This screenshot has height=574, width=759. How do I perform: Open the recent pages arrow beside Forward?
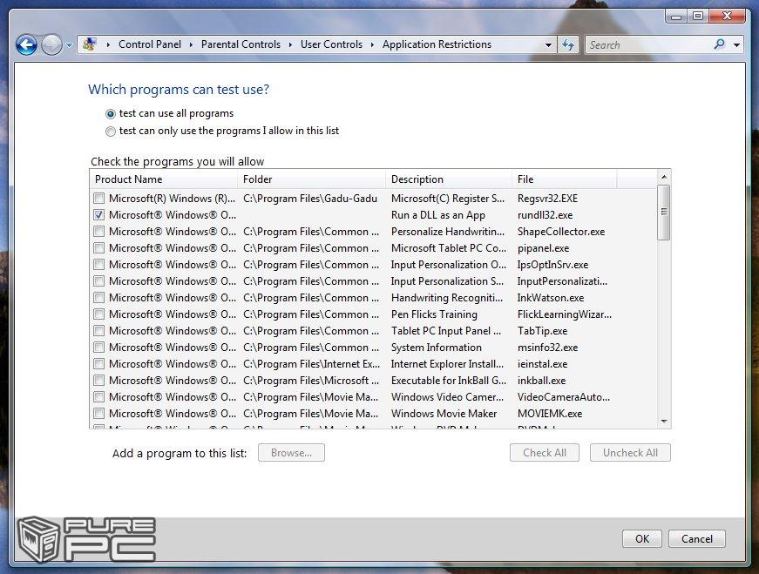[x=69, y=45]
